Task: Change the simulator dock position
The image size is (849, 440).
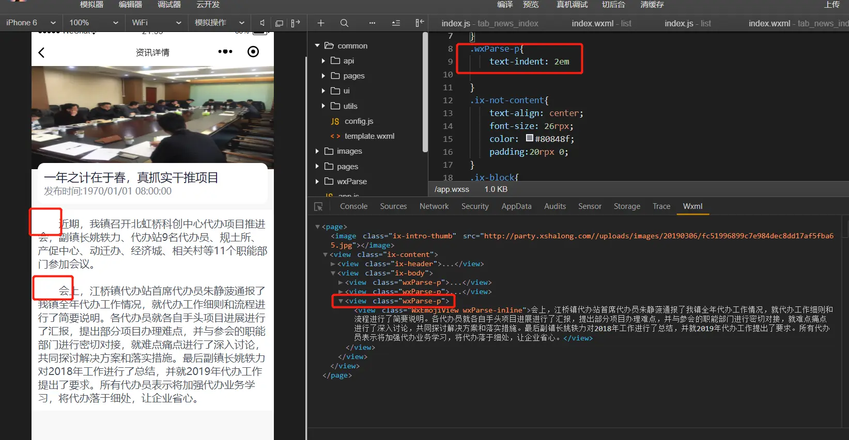Action: tap(296, 23)
